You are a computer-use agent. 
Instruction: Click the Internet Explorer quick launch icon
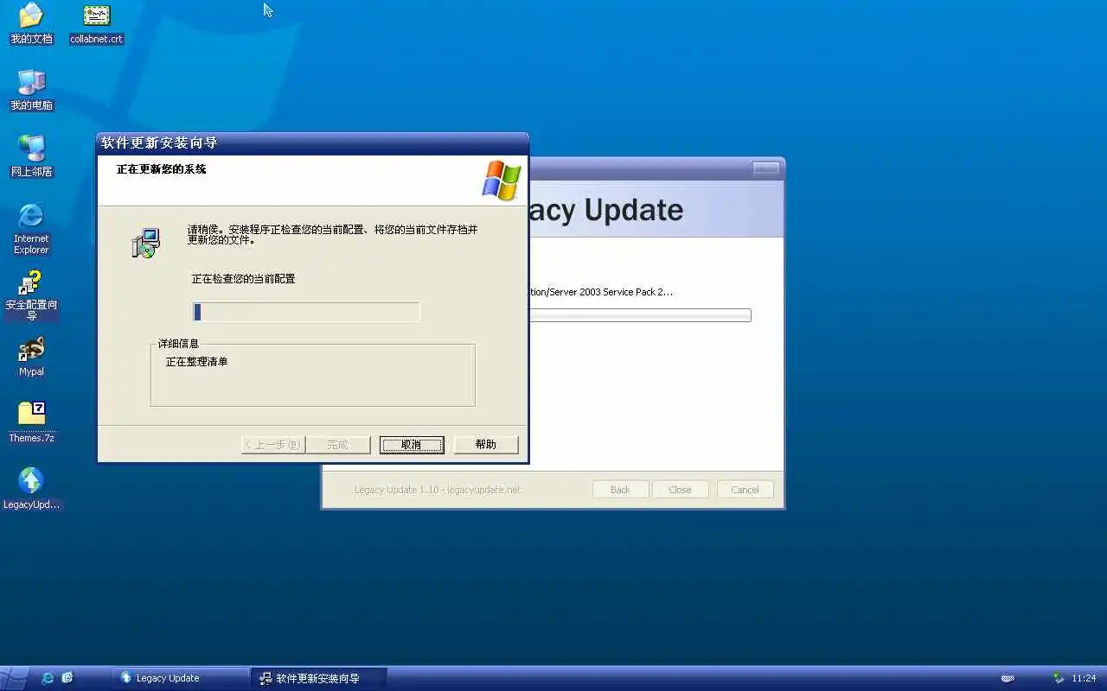(48, 678)
